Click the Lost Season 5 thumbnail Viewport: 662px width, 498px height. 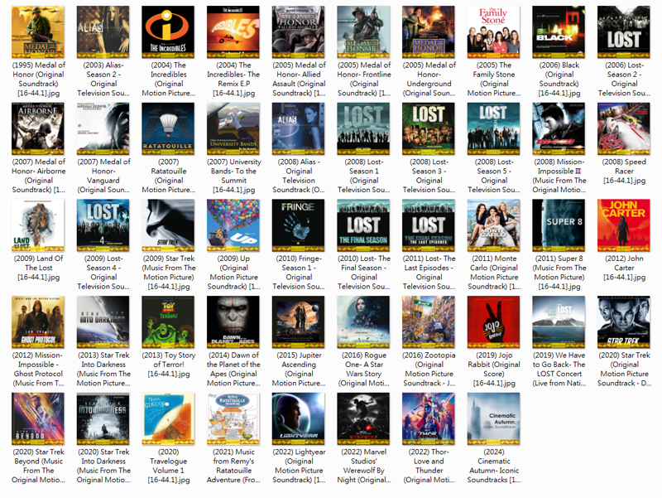coord(493,129)
